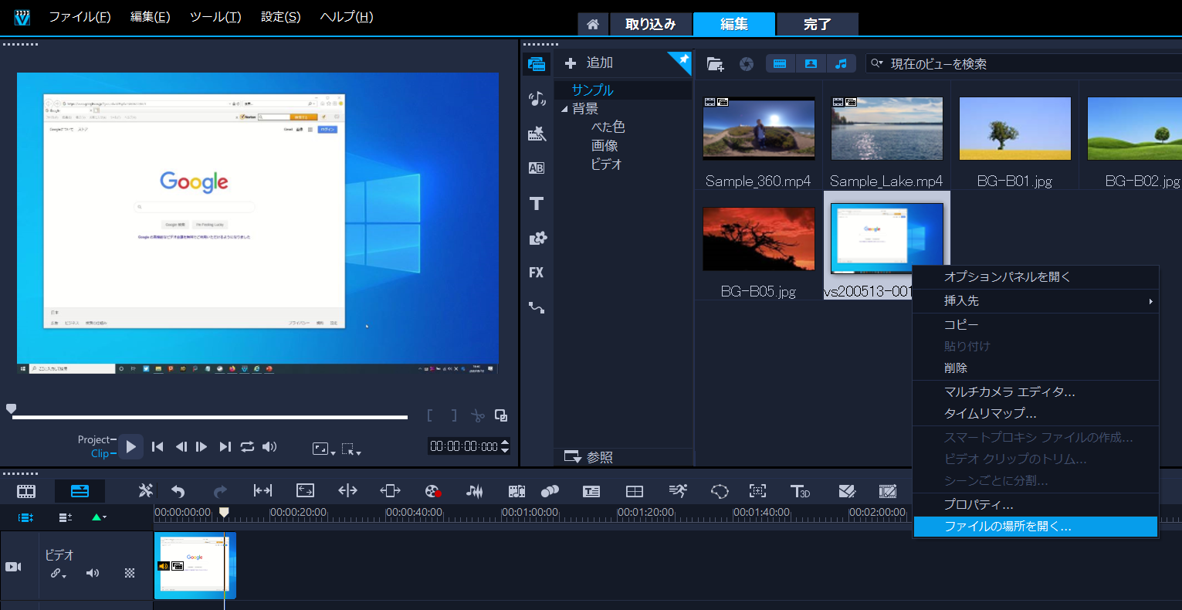Open the ツール(T) menu

[215, 17]
